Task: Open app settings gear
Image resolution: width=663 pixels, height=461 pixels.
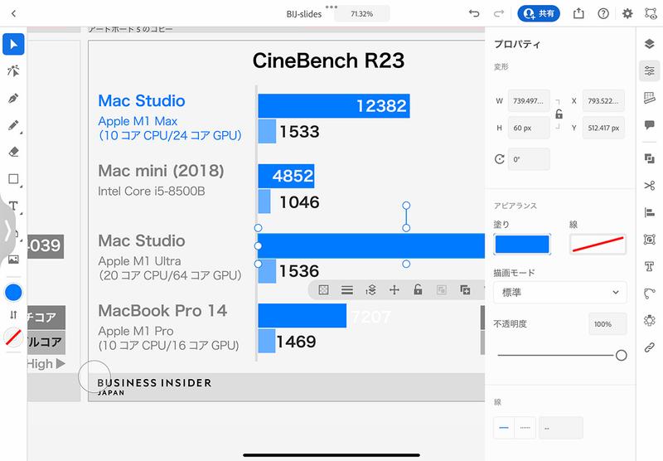Action: tap(627, 13)
